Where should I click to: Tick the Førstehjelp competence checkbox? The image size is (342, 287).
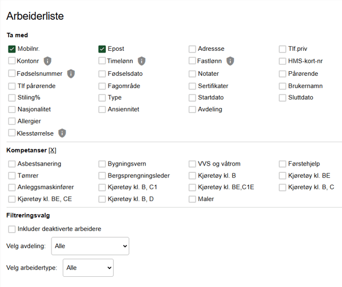coord(283,164)
